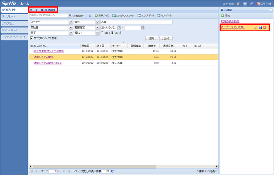Screen dimensions: 274x175
Task: Go to next page in the pager
Action: pyautogui.click(x=64, y=171)
